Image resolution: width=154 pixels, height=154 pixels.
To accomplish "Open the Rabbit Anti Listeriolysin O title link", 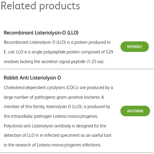I will (x=32, y=78).
